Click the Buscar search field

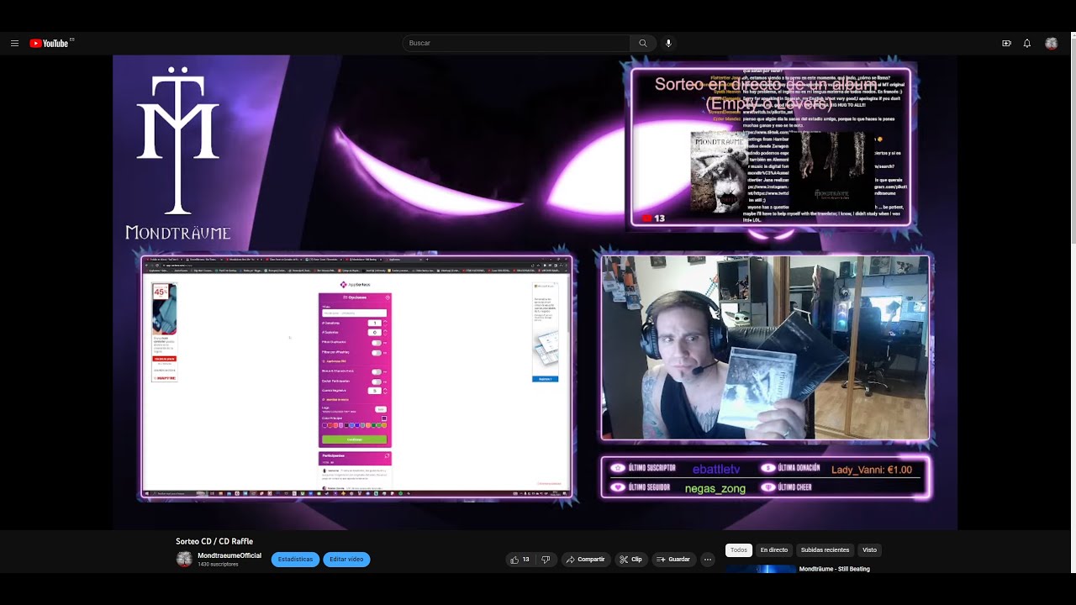pos(516,43)
